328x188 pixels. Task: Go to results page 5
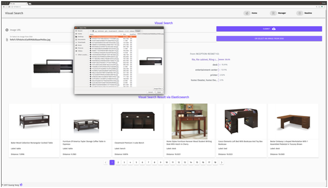coord(136,162)
